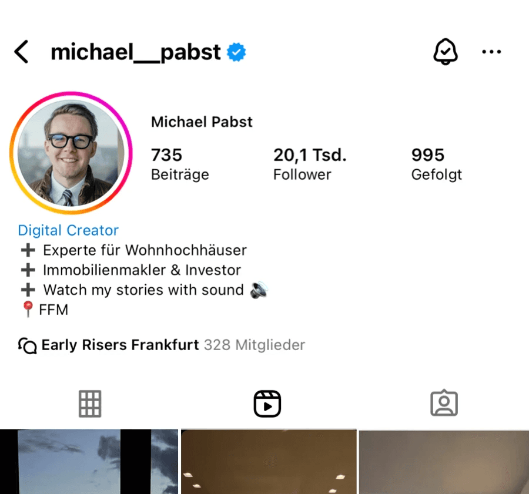
Task: Open the 20,1 Tsd. Follower list
Action: click(310, 164)
